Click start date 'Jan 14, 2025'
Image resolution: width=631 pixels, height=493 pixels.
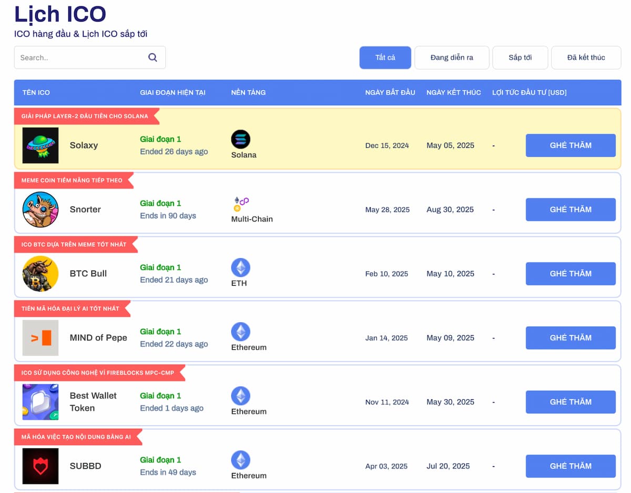[386, 338]
